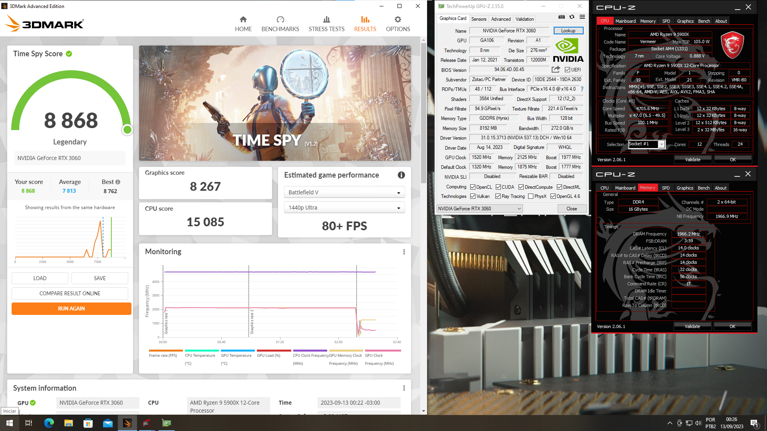The height and width of the screenshot is (431, 767).
Task: Open the Monitoring panel three-dot menu
Action: [x=404, y=252]
